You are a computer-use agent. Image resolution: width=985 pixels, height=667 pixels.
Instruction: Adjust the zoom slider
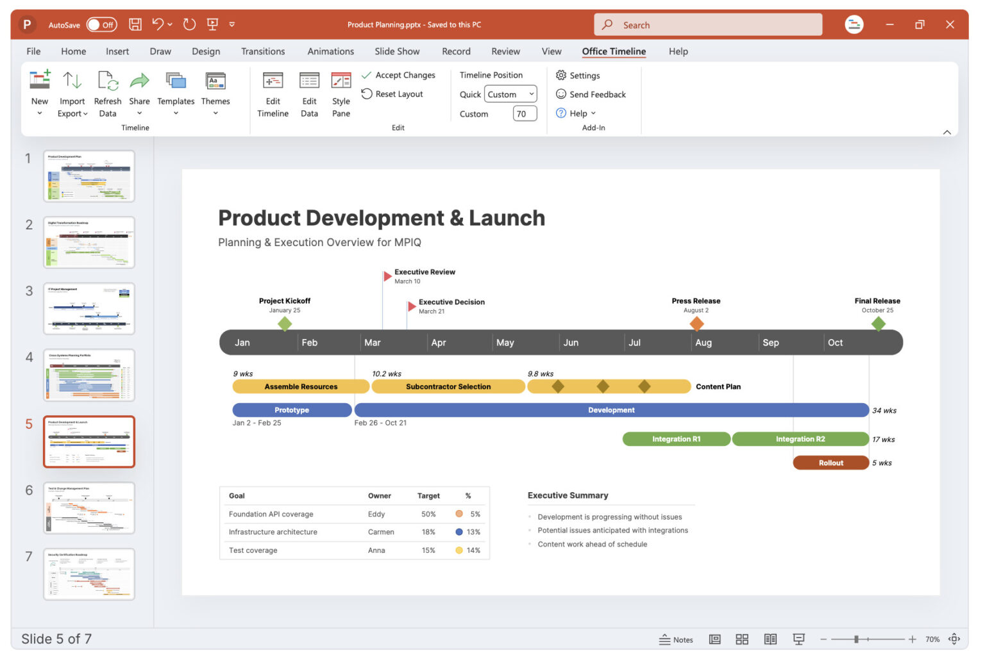pyautogui.click(x=856, y=639)
